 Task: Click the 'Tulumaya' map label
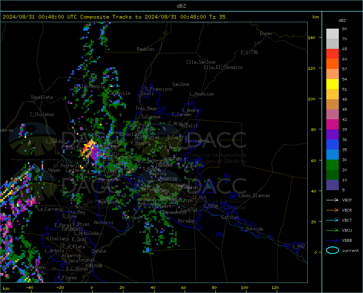click(150, 116)
